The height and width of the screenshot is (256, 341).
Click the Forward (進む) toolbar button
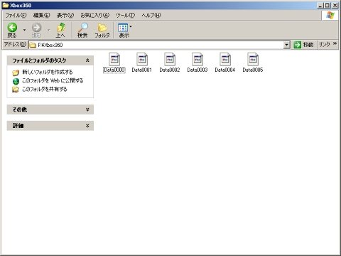pos(36,30)
